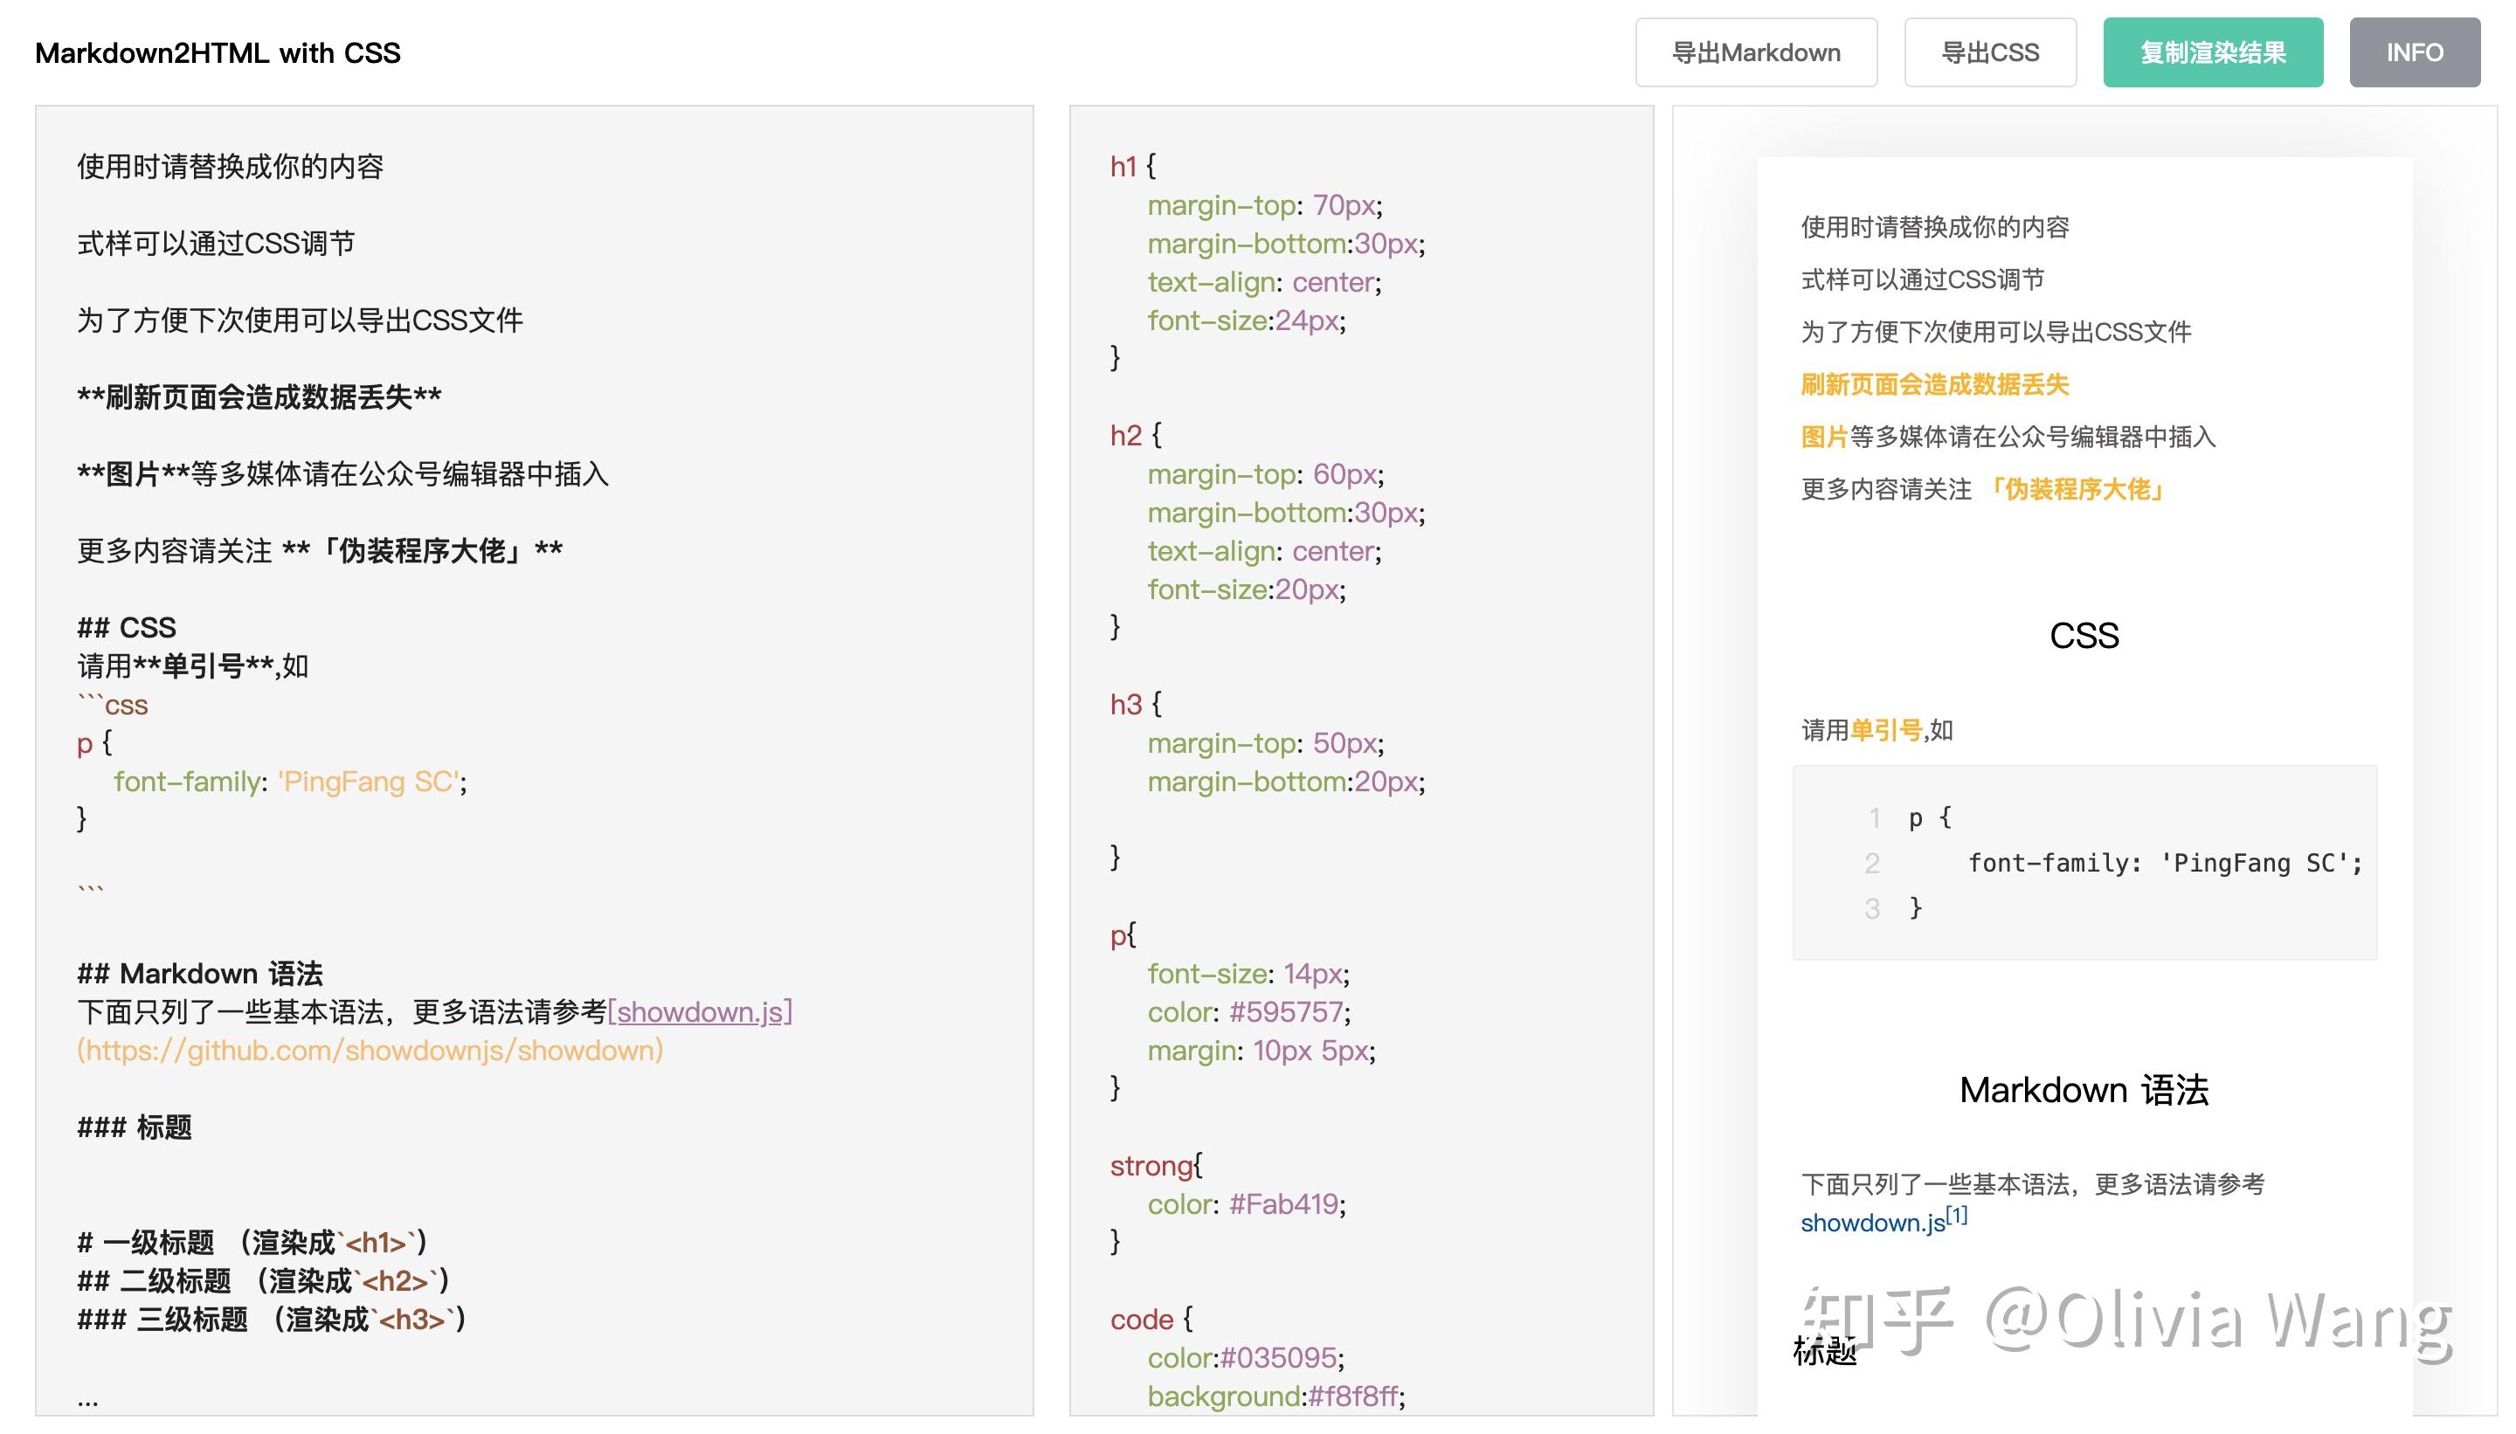Click the [showdown.js] link text in editor
The image size is (2516, 1434).
700,1011
